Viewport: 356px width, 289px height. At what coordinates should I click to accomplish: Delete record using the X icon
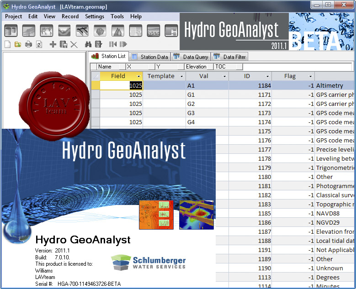pyautogui.click(x=74, y=44)
